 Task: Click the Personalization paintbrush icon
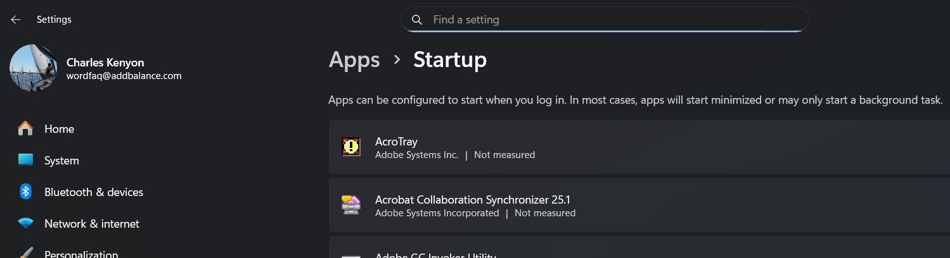(25, 253)
